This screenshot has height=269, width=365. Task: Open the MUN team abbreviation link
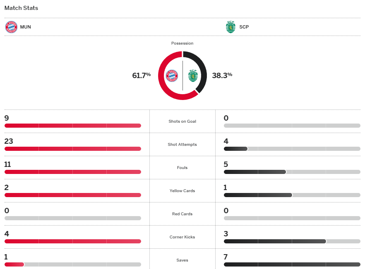[25, 27]
